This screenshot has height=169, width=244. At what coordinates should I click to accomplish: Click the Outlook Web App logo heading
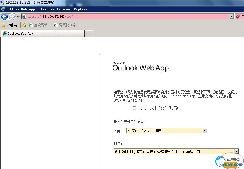140,67
